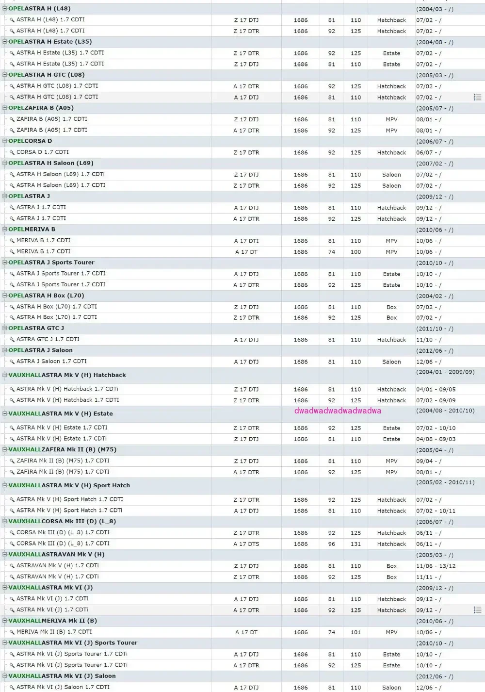Collapse the OPEL ASTRA GTC J group
This screenshot has width=485, height=692.
pos(5,329)
